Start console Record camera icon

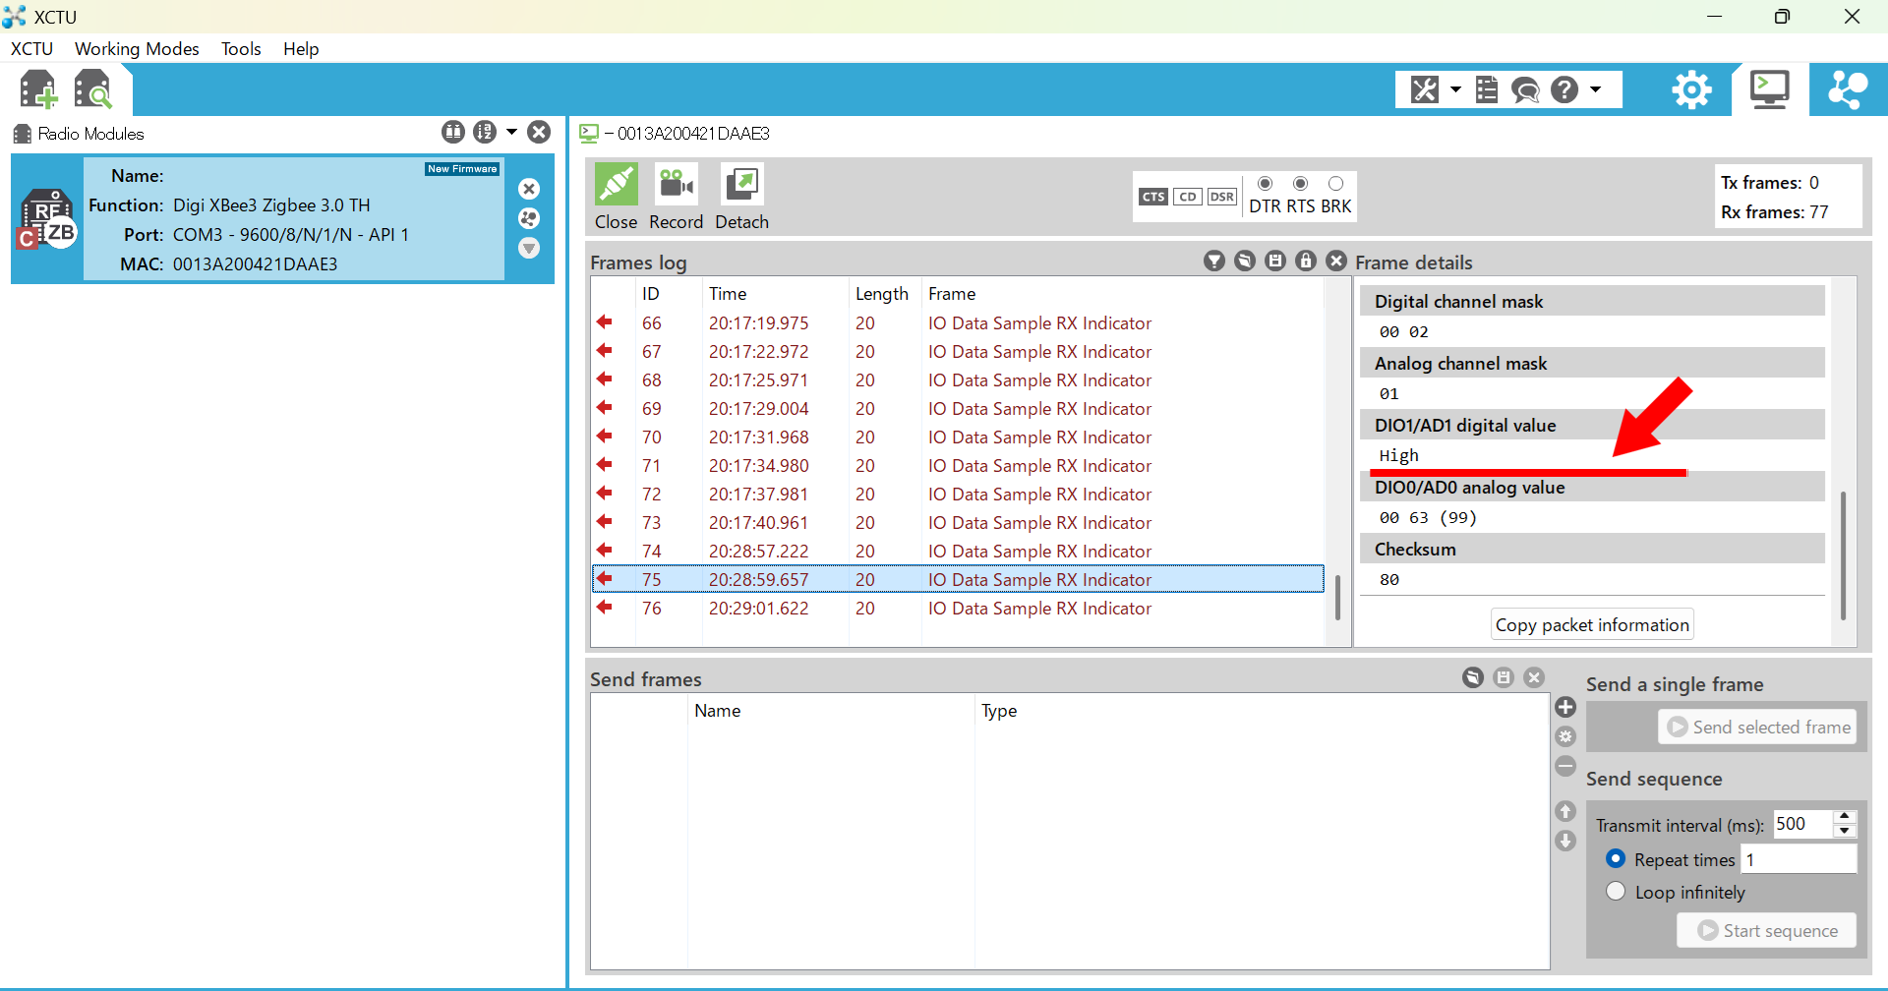click(x=677, y=185)
